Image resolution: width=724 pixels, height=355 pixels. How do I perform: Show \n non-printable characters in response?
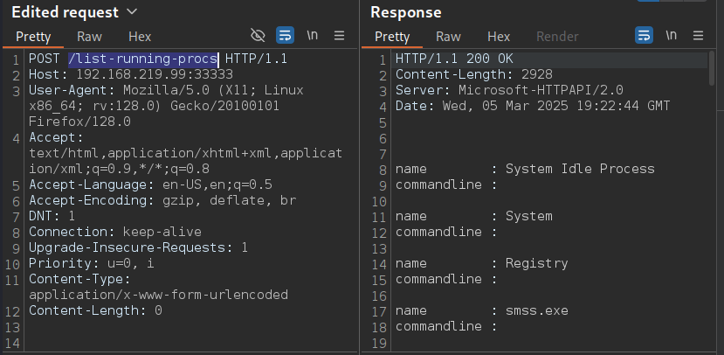672,35
